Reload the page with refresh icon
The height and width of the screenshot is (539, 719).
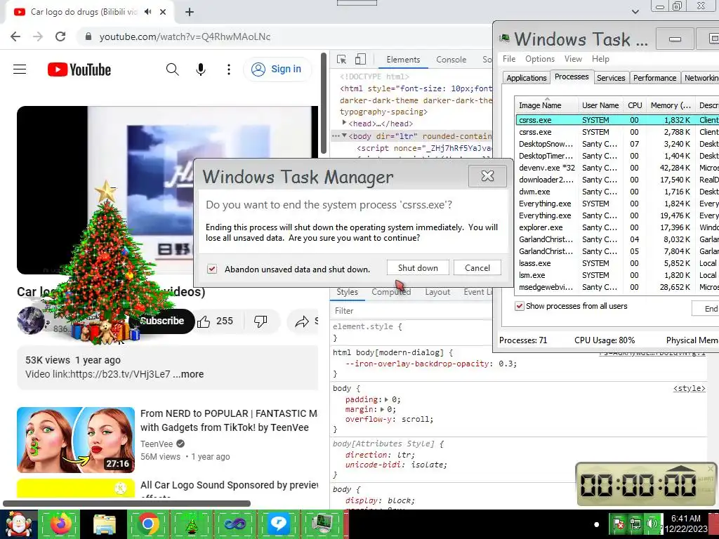(60, 36)
